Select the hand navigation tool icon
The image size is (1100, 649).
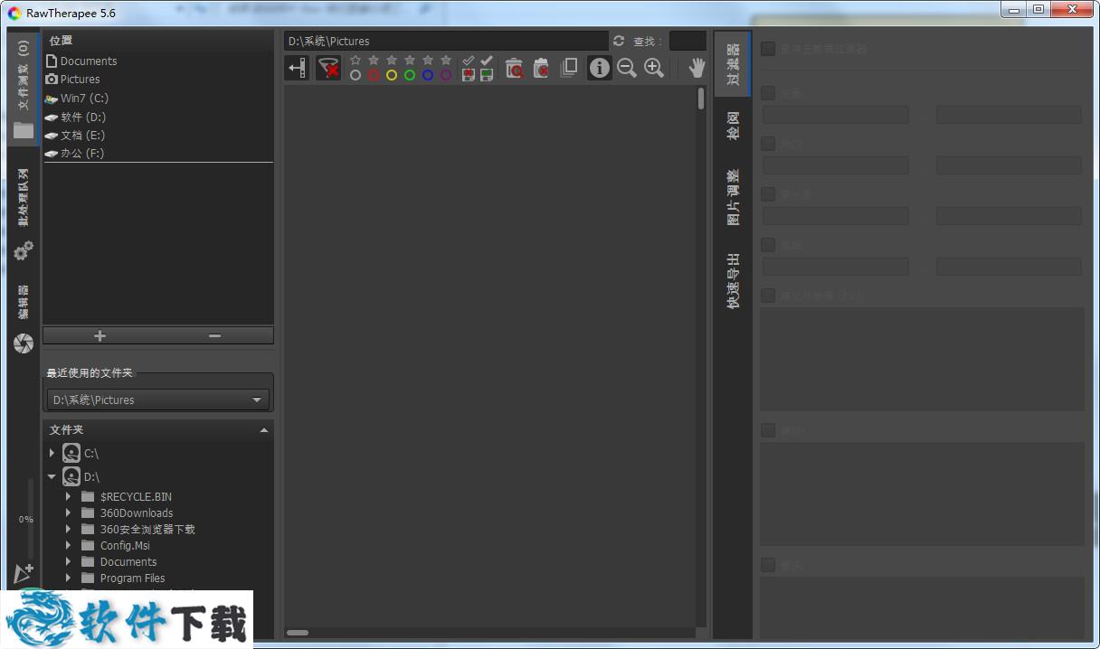click(697, 68)
